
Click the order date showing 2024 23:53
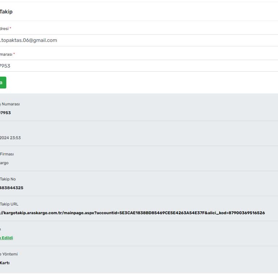click(10, 138)
